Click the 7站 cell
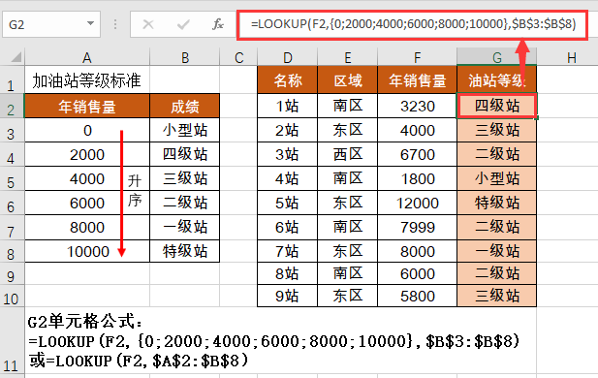598x378 pixels. tap(287, 251)
